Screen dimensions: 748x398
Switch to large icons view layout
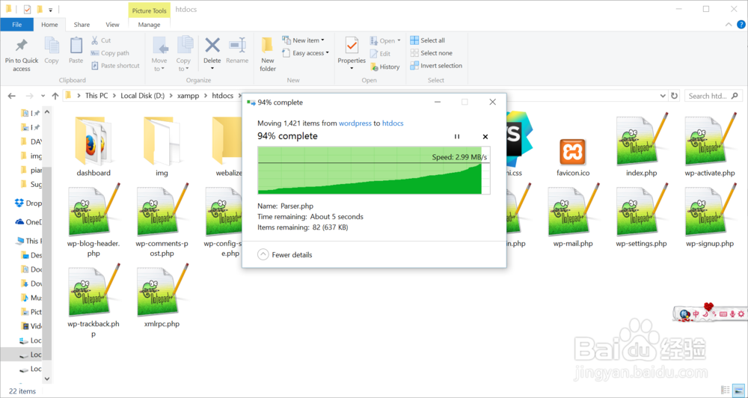click(738, 391)
